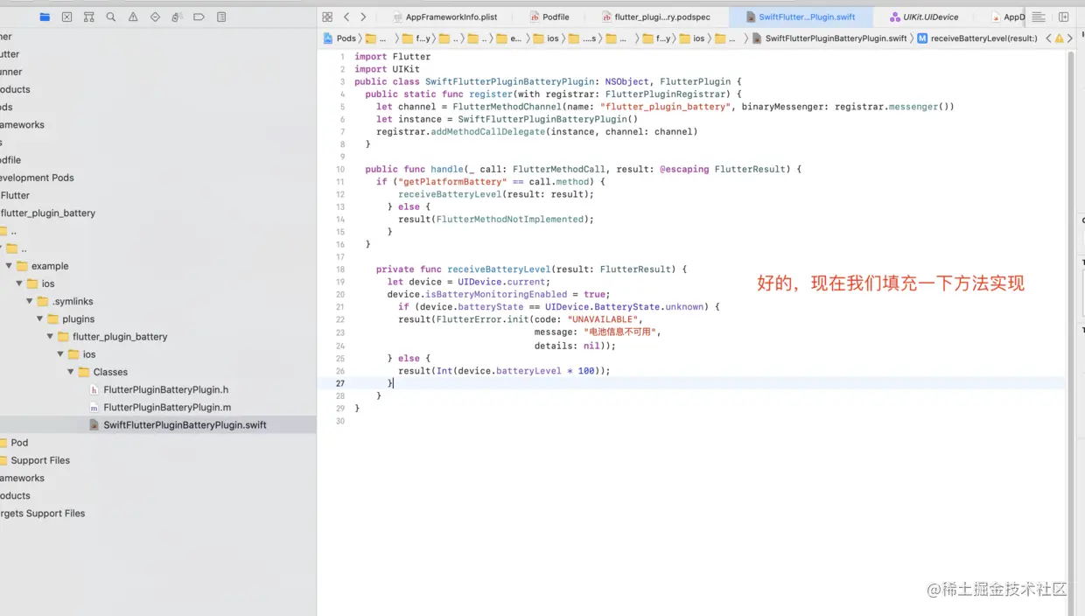This screenshot has height=616, width=1085.
Task: Click the related items grid icon
Action: [327, 17]
